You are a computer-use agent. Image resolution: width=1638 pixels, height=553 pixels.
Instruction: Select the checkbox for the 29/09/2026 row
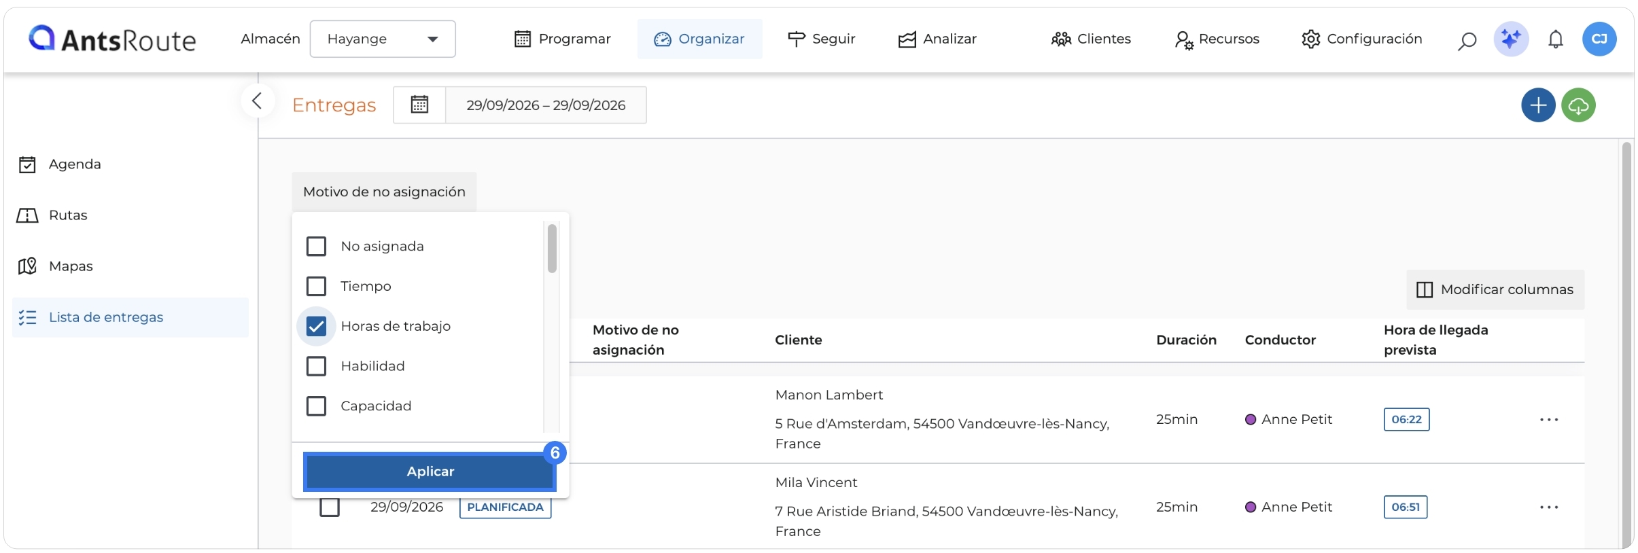pyautogui.click(x=330, y=507)
